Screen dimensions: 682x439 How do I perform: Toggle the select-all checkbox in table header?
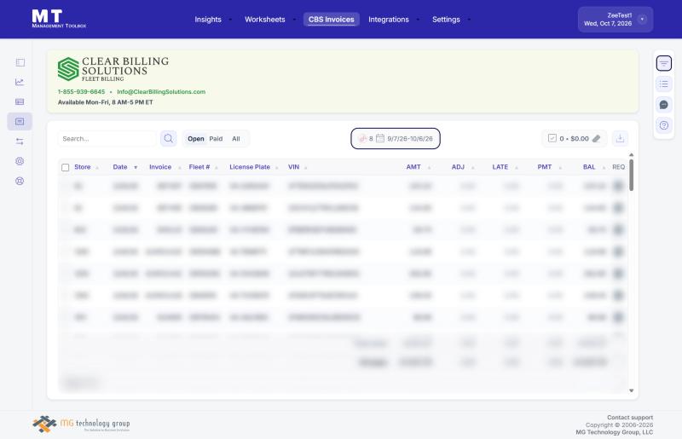tap(66, 168)
